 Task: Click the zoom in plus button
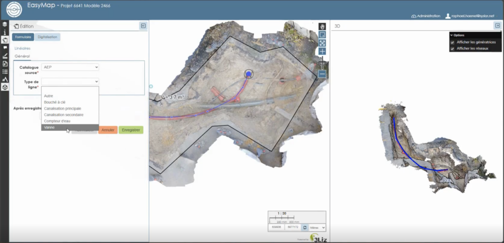(x=322, y=51)
